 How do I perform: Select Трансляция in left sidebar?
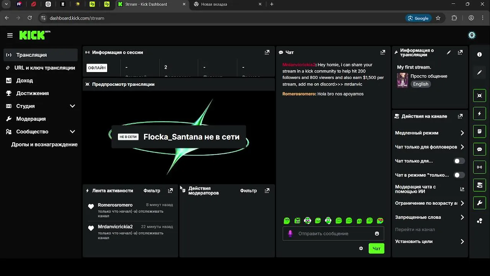coord(41,55)
